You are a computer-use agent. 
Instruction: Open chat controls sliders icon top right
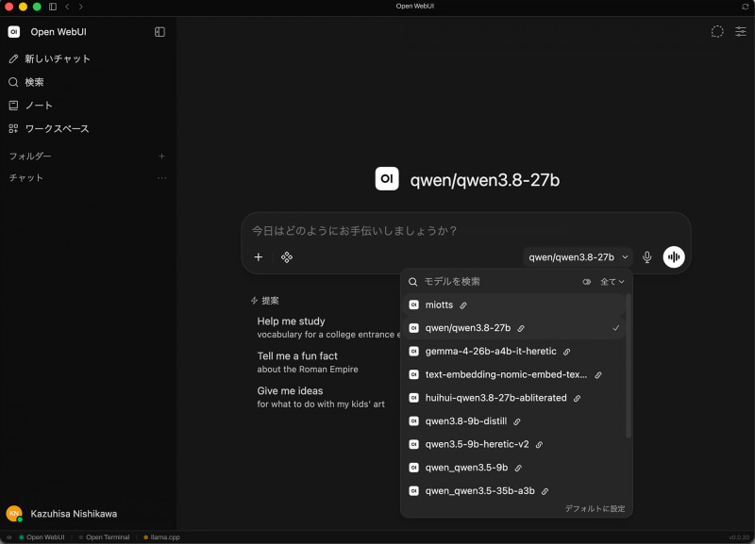[x=741, y=32]
